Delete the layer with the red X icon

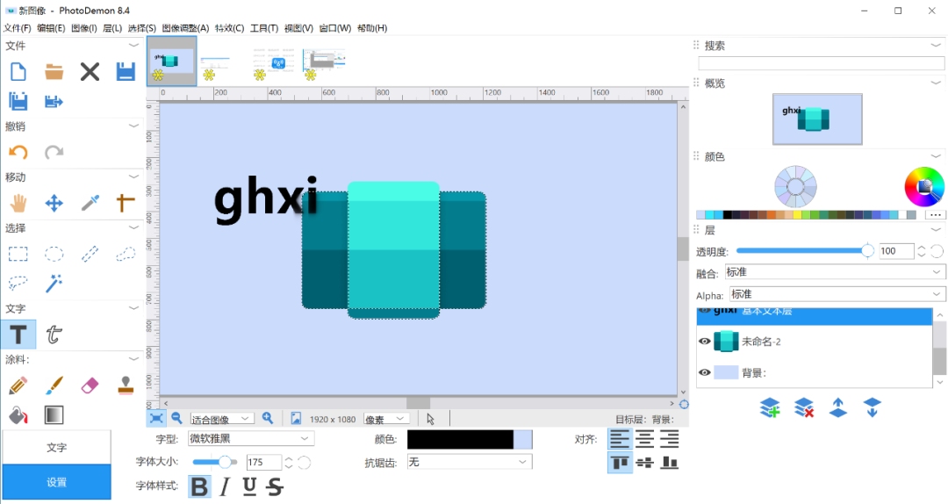[x=803, y=407]
